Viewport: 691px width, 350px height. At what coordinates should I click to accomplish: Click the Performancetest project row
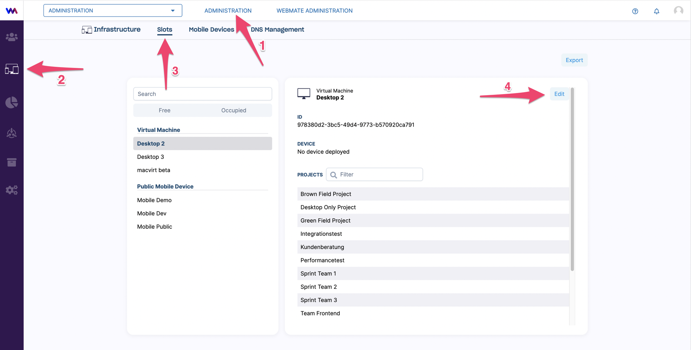coord(433,260)
